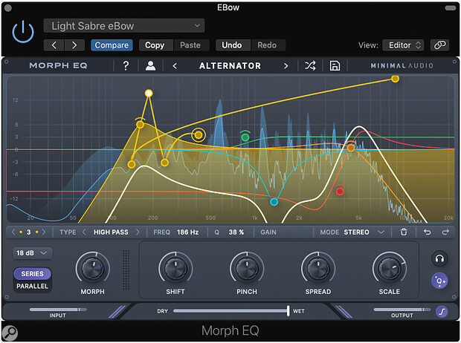
Task: Toggle the plug-in power bypass button
Action: [x=23, y=32]
